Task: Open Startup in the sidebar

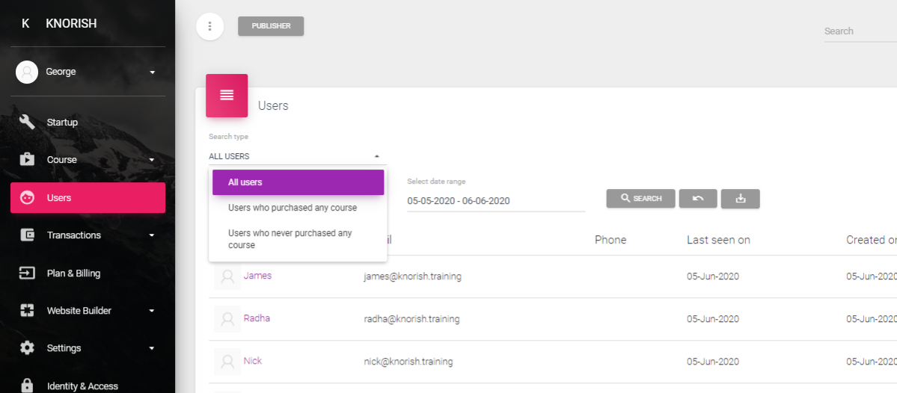Action: coord(88,123)
